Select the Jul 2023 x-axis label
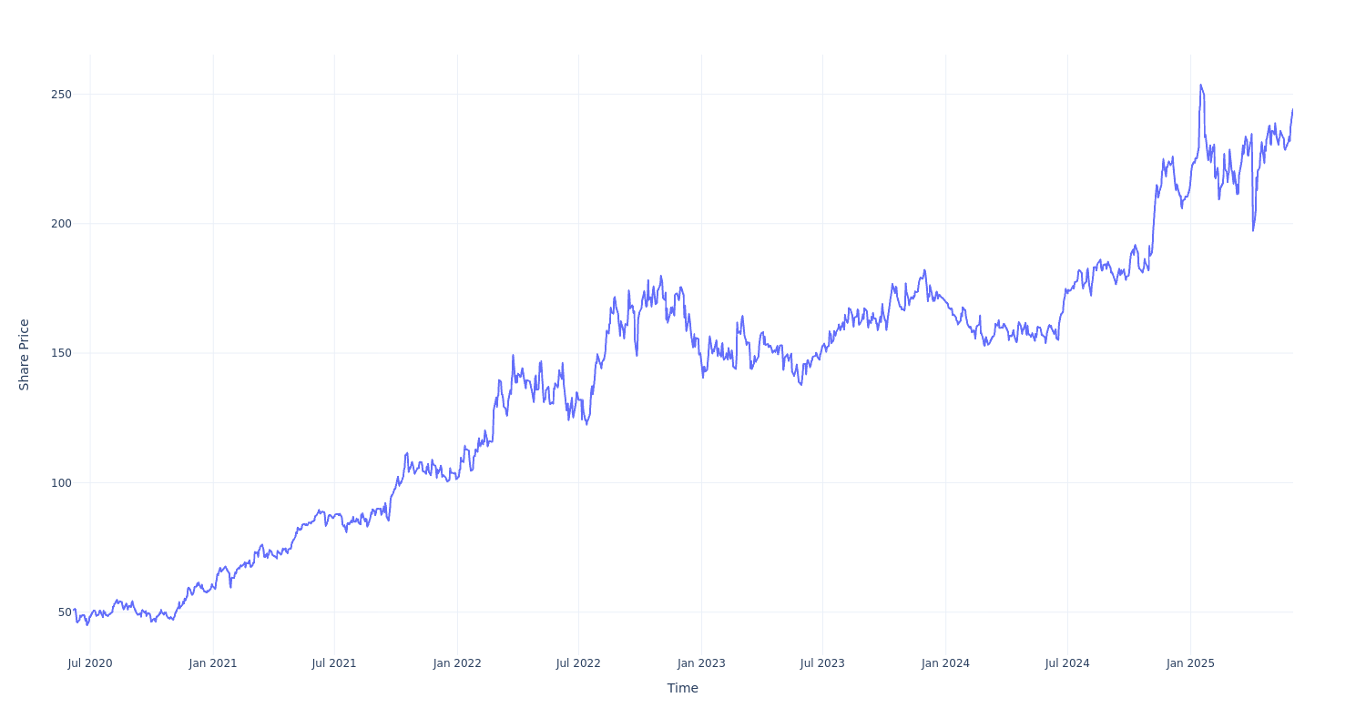1366x728 pixels. tap(822, 663)
